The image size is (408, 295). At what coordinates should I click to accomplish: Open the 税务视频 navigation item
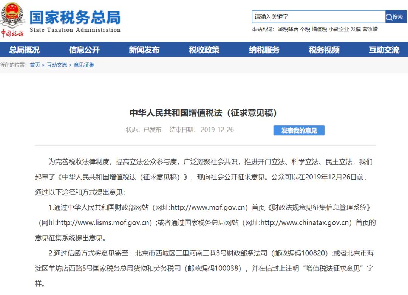324,50
